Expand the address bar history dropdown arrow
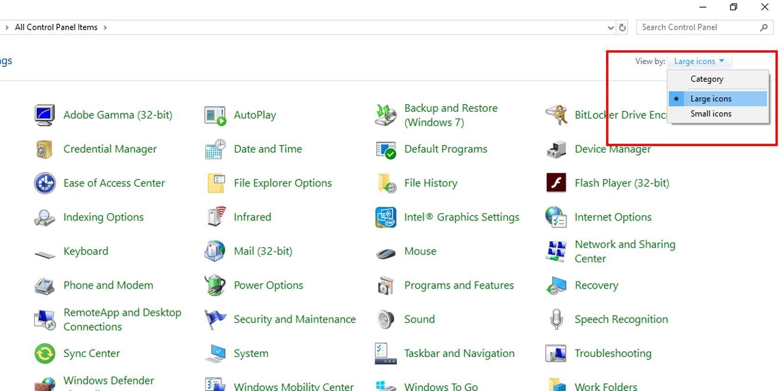782x391 pixels. coord(610,27)
